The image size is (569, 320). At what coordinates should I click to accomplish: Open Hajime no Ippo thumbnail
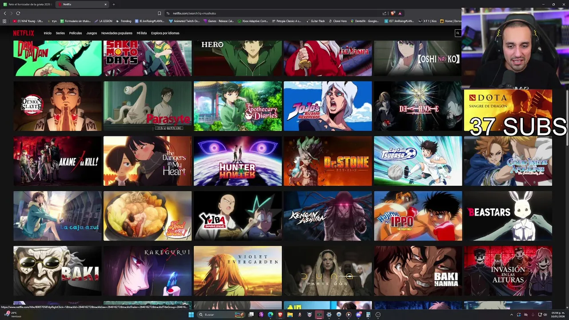click(418, 216)
